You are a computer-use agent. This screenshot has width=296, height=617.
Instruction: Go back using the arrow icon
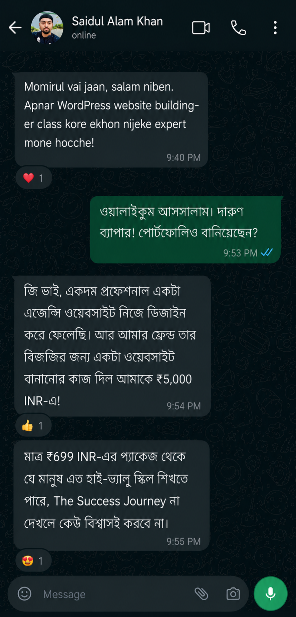pyautogui.click(x=15, y=27)
